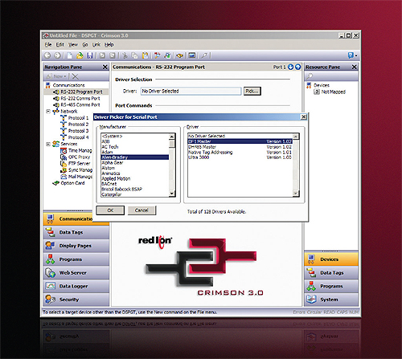The image size is (402, 359).
Task: Click the Paste clipboard icon
Action: 145,55
